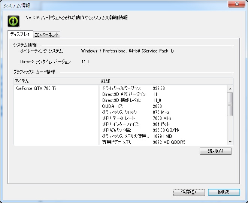The height and width of the screenshot is (203, 248).
Task: Select the メモリのバンド幅 label
Action: coord(117,130)
